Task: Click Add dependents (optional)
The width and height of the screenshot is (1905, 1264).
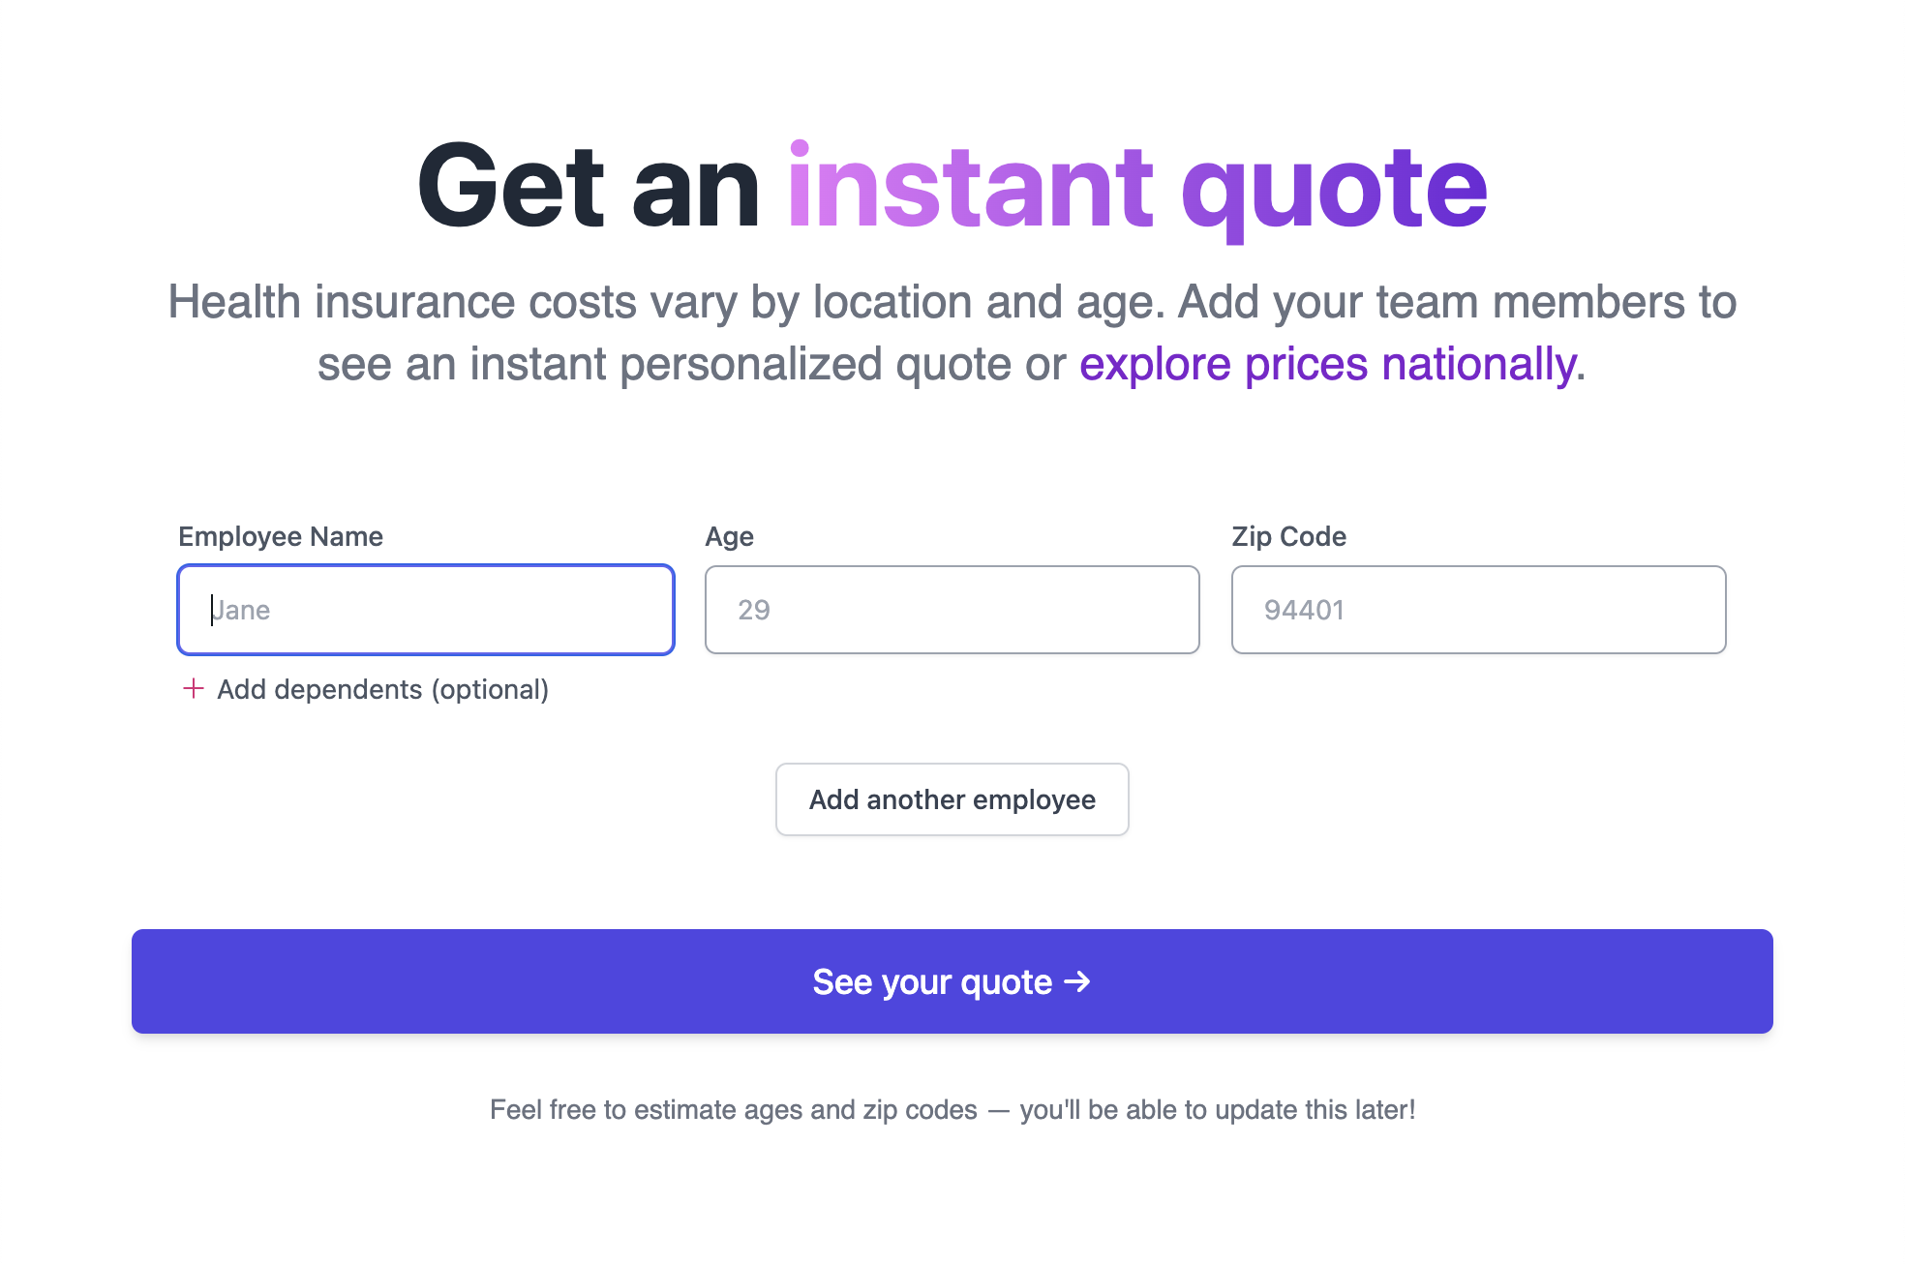Action: (x=383, y=690)
